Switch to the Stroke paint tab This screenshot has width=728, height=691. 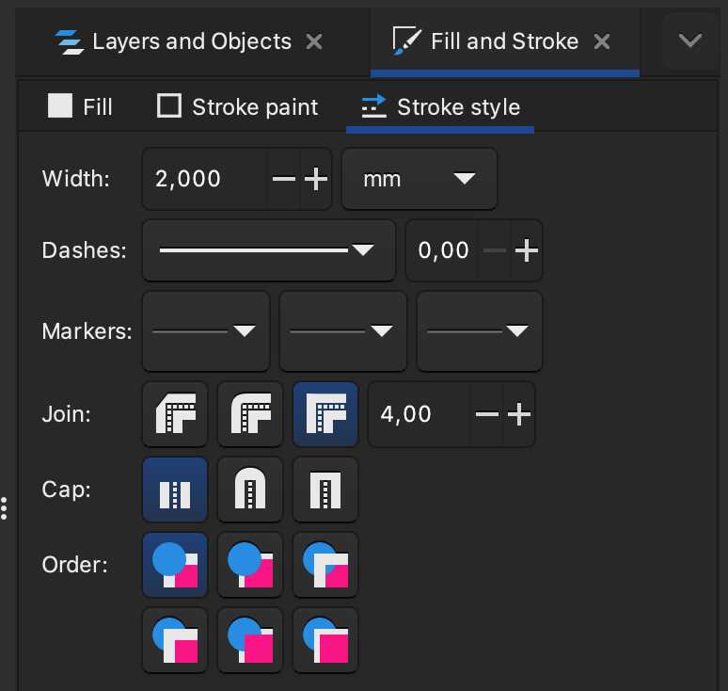point(237,107)
